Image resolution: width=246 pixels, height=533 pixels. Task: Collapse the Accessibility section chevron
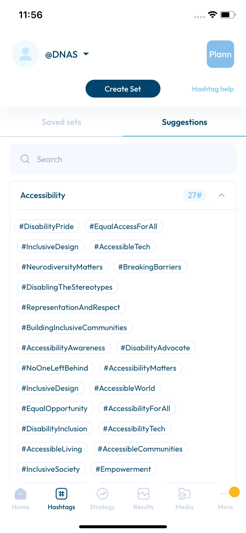[222, 195]
